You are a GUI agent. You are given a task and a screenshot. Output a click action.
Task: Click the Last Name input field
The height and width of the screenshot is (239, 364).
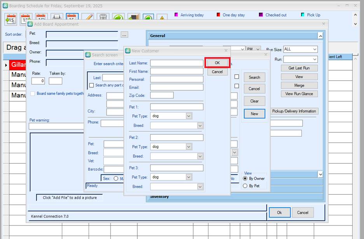coord(177,63)
